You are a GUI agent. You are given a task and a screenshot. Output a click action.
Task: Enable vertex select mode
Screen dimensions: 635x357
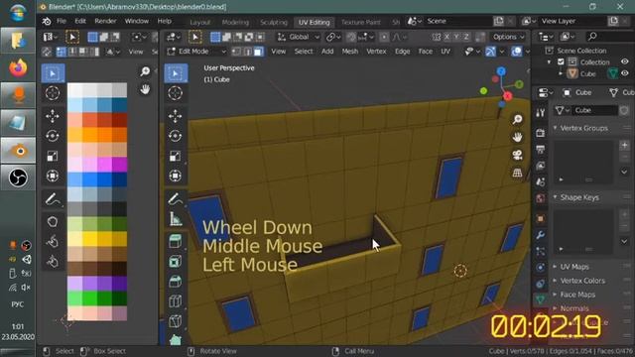236,52
